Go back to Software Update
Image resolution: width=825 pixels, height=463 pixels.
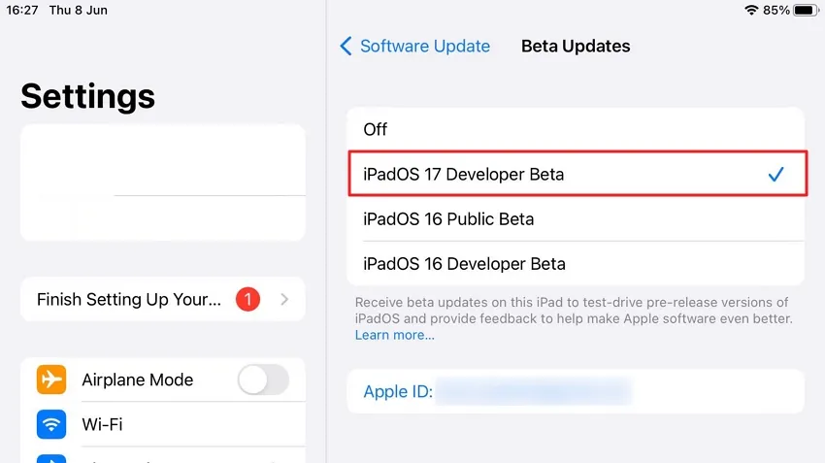point(423,46)
